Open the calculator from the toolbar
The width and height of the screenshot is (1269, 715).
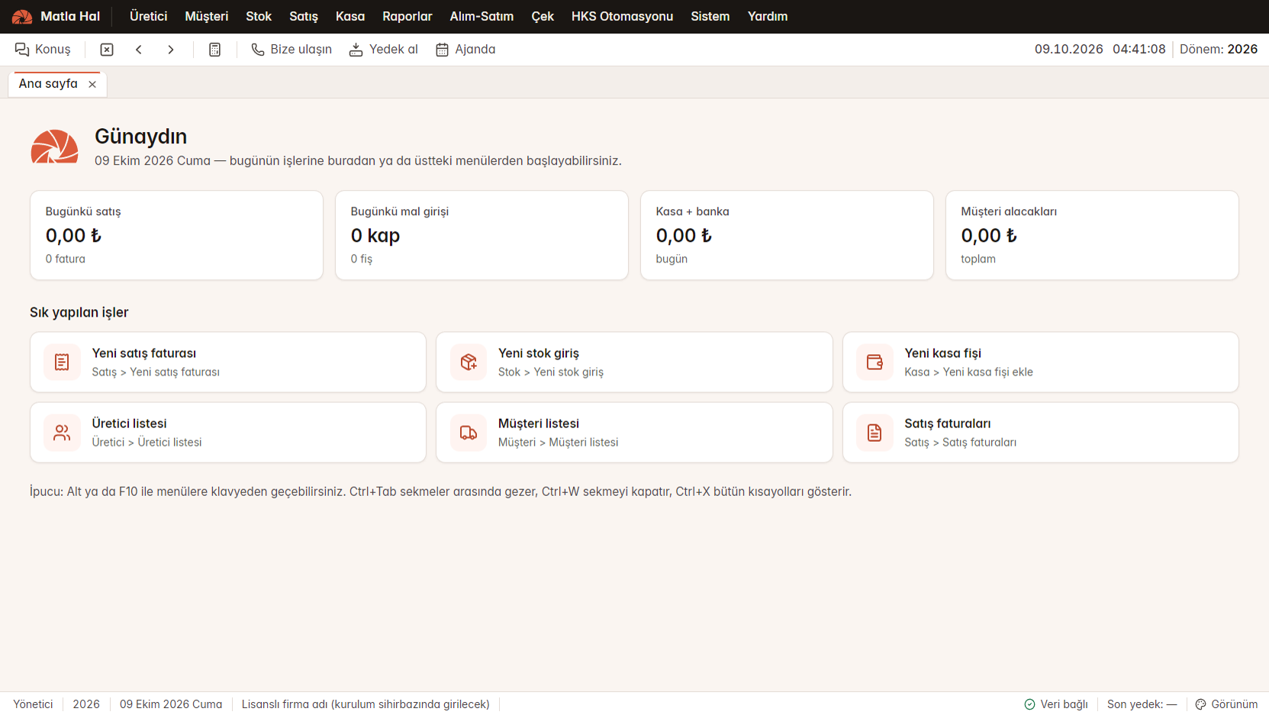215,50
